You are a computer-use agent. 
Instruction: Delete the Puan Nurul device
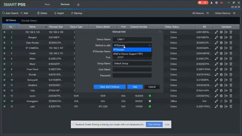point(231,70)
